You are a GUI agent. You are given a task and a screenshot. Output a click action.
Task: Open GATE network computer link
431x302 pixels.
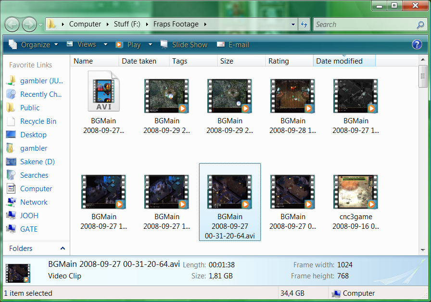click(x=22, y=229)
